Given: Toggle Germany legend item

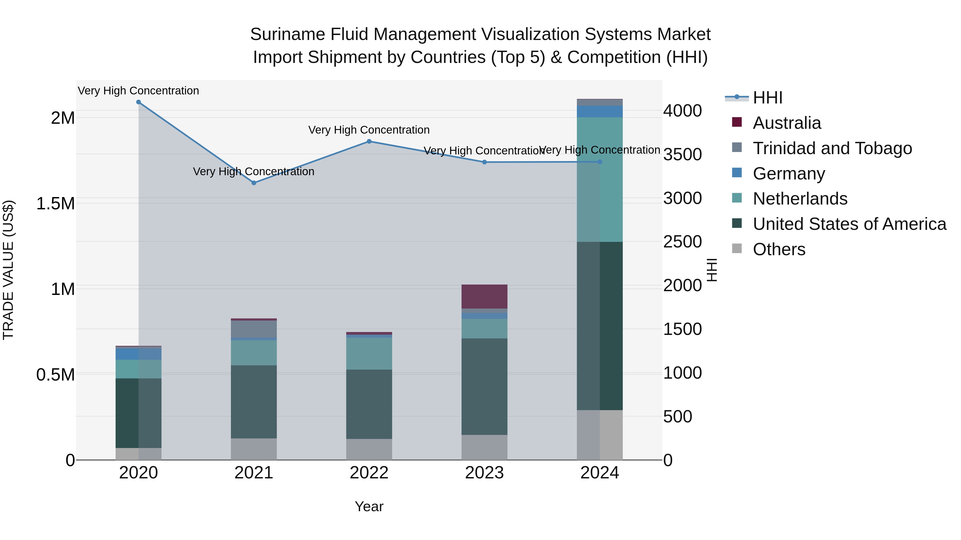Looking at the screenshot, I should pyautogui.click(x=778, y=174).
